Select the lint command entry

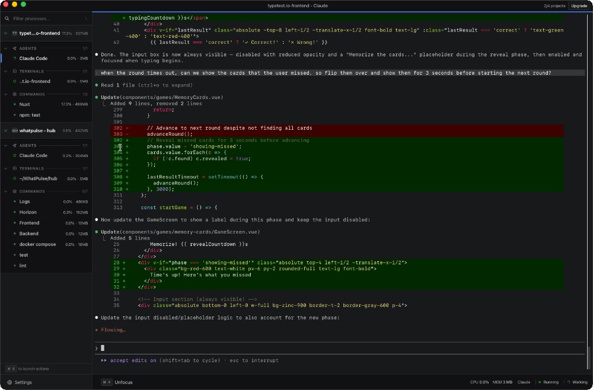[x=46, y=266]
